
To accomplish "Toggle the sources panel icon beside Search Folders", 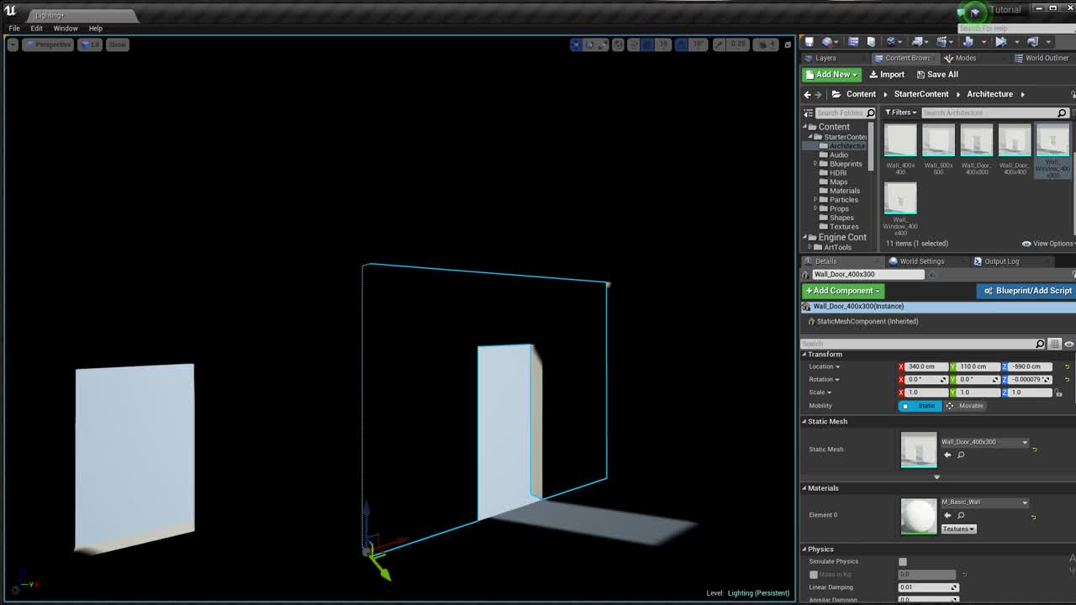I will pos(808,113).
